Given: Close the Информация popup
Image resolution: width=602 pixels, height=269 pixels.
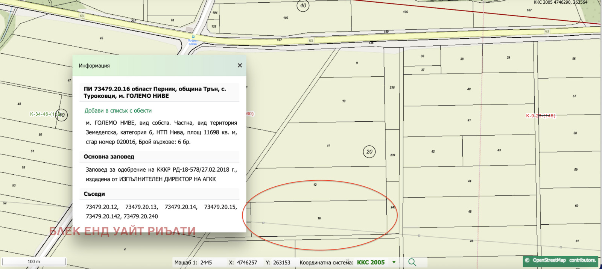Looking at the screenshot, I should pyautogui.click(x=240, y=65).
